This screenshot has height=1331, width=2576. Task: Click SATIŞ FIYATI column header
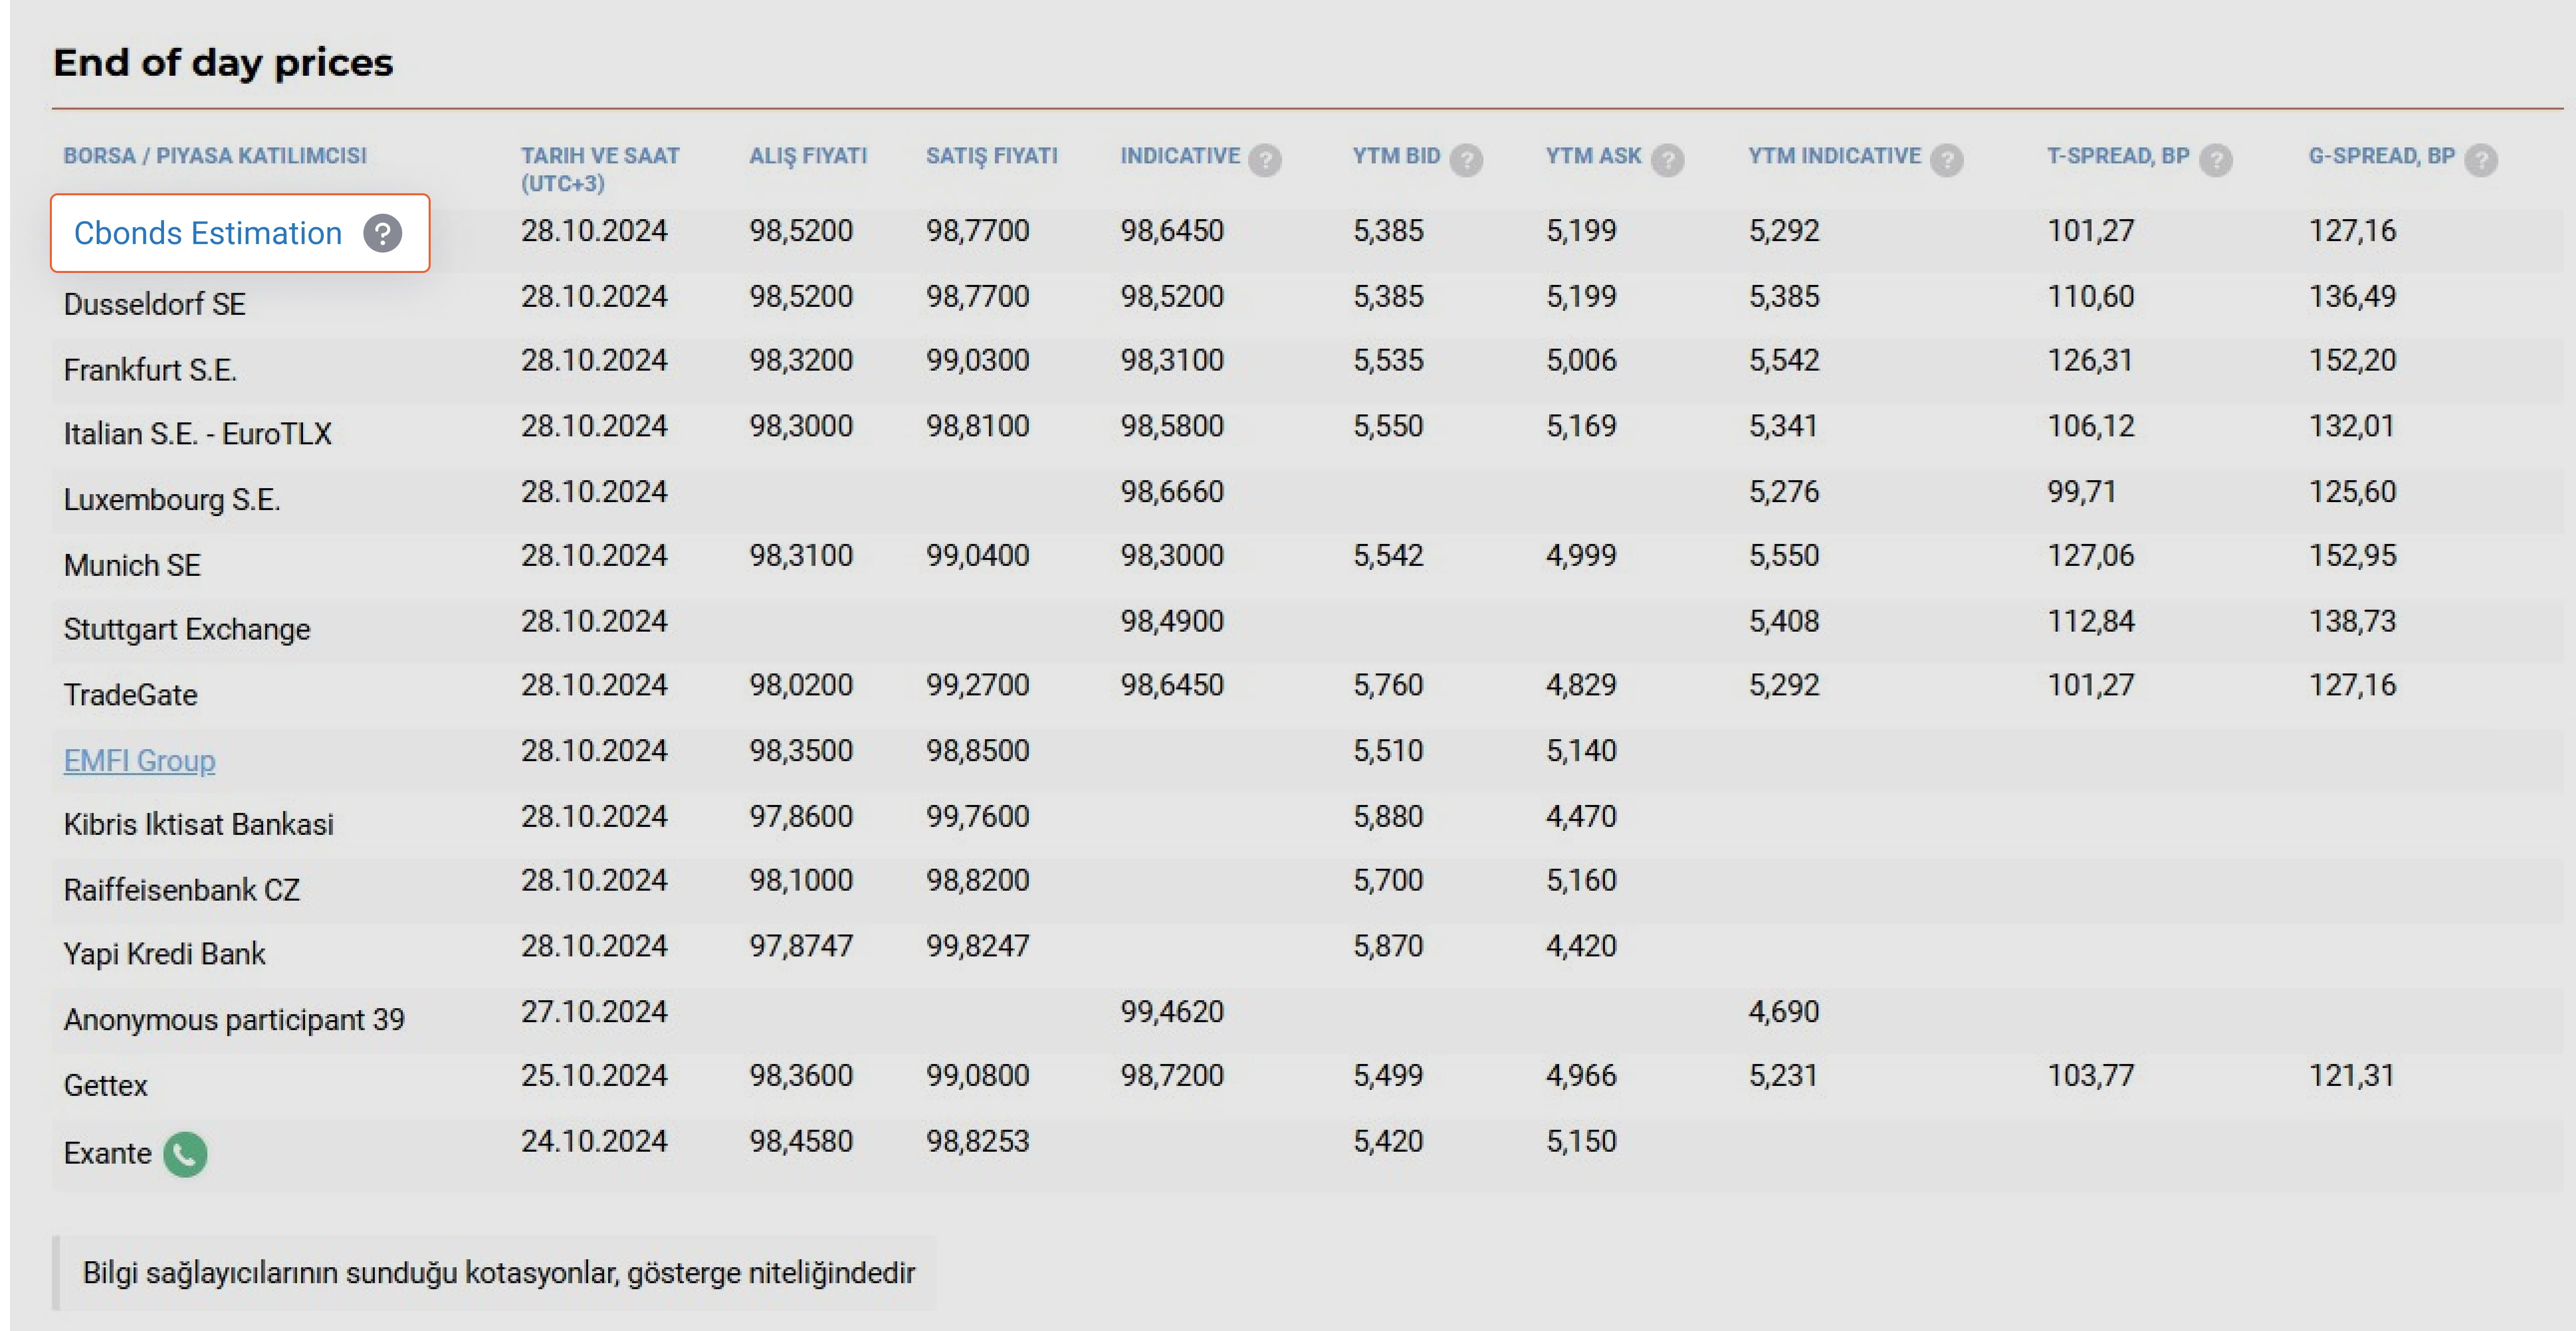(991, 156)
